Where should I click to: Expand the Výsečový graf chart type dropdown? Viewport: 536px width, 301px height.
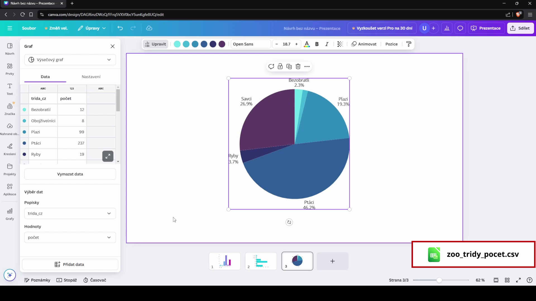coord(70,60)
